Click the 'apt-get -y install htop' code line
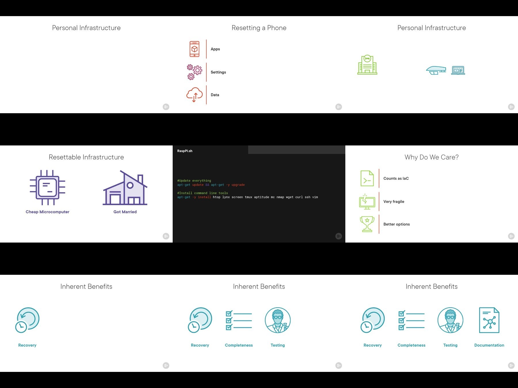518x388 pixels. [x=247, y=197]
